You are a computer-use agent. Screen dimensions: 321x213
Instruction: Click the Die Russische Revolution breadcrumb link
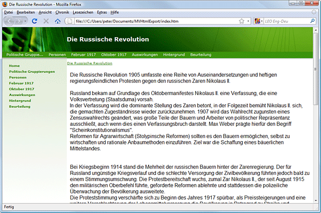[x=90, y=63]
